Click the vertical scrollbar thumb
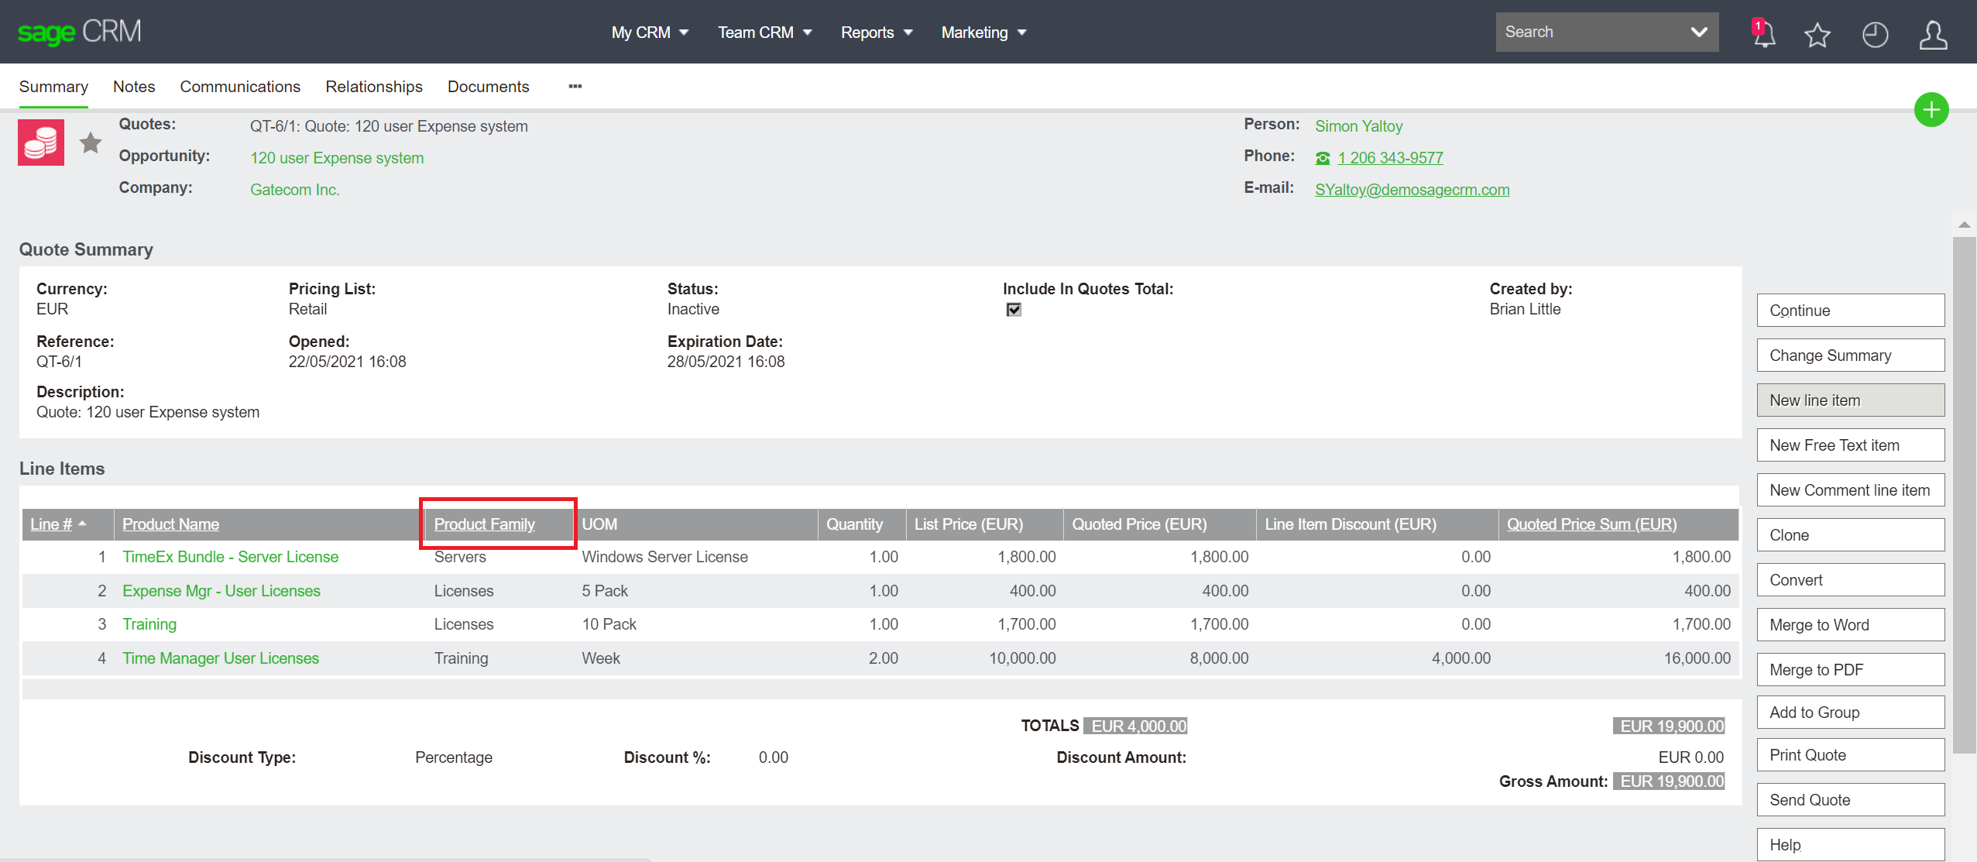 [1964, 495]
